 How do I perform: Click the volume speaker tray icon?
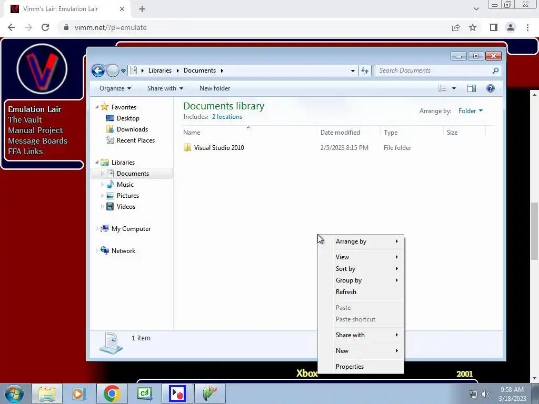485,394
